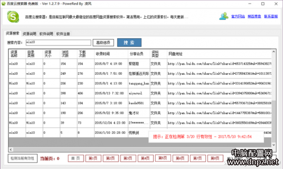Click the red 提示 status message

tap(202, 137)
